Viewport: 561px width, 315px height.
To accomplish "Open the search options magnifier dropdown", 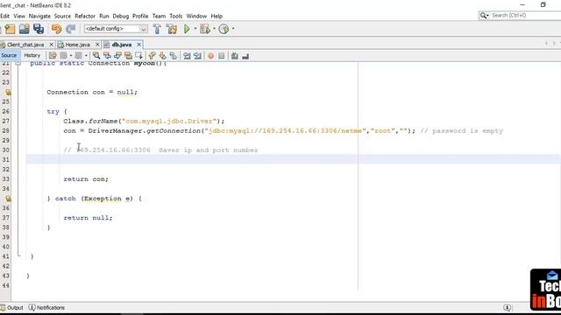I will pos(484,16).
